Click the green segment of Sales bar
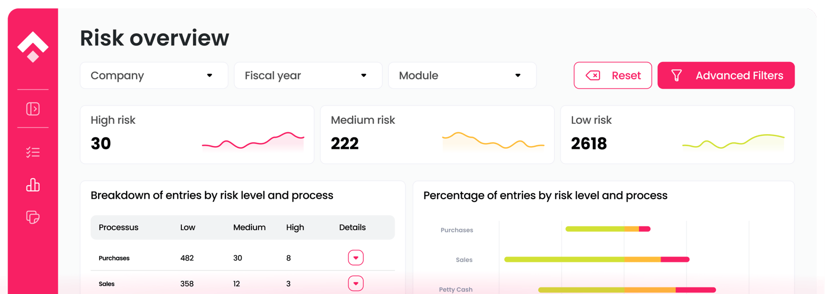The image size is (825, 294). (564, 260)
